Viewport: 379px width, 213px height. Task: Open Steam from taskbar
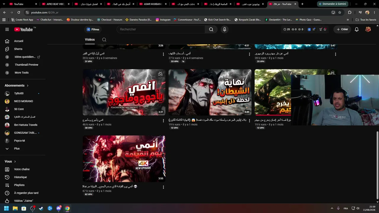pyautogui.click(x=41, y=208)
